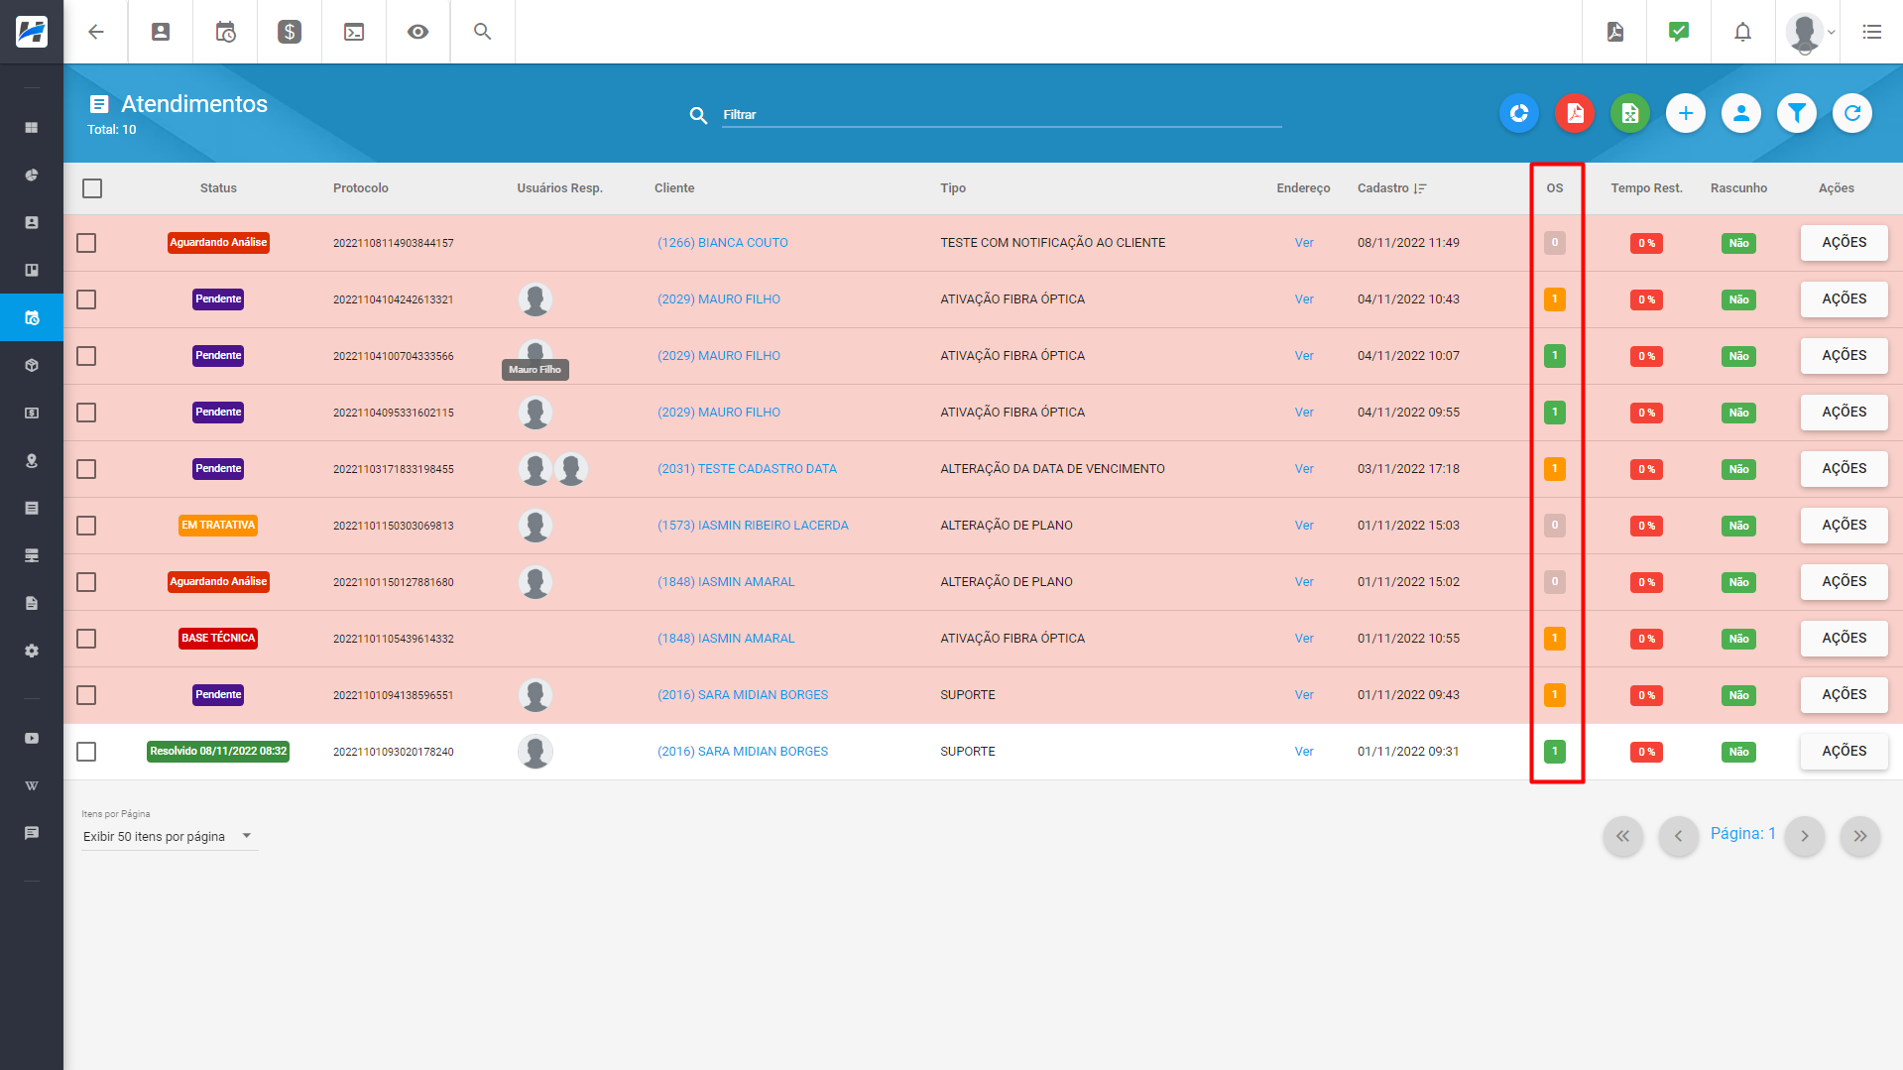
Task: Sort by the Status column header
Action: (218, 188)
